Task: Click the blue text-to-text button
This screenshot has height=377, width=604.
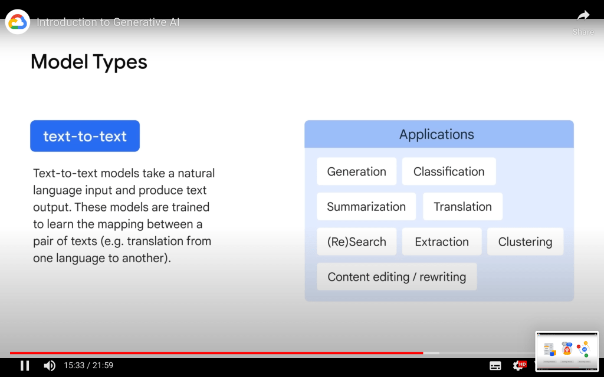Action: tap(85, 136)
